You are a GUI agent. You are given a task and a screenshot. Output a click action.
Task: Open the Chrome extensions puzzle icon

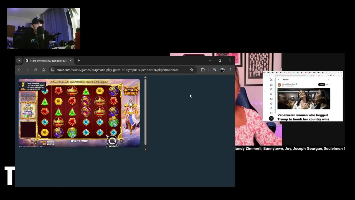click(x=203, y=70)
